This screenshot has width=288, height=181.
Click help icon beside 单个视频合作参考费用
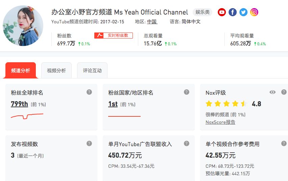[x=284, y=143]
